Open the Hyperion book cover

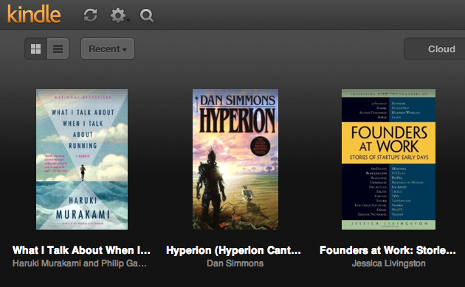point(235,159)
